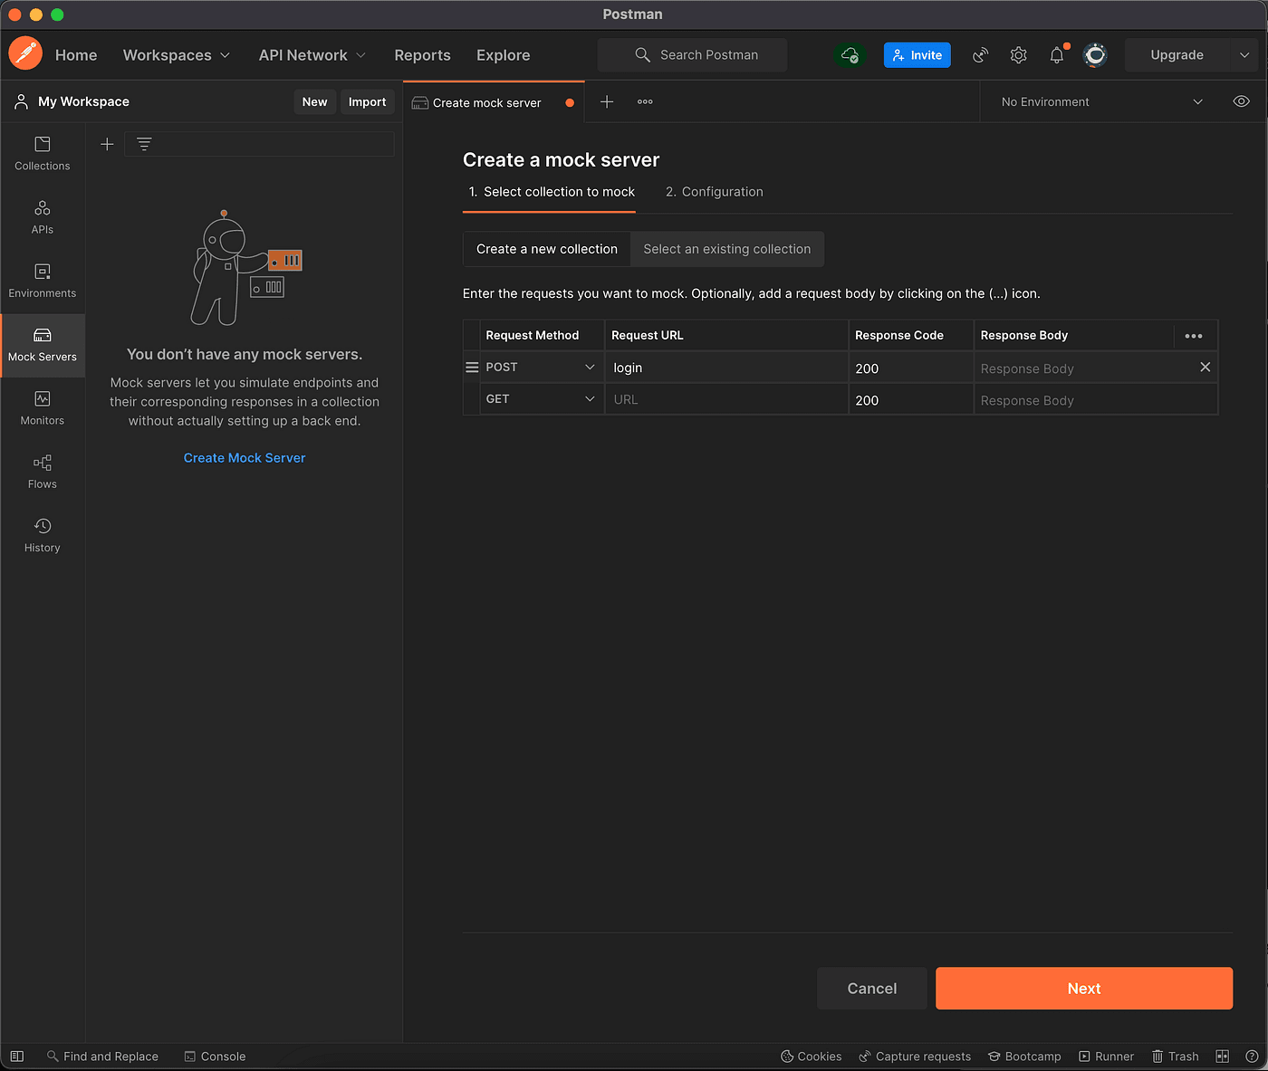Screen dimensions: 1268x1071
Task: Open Monitors in the sidebar
Action: point(43,408)
